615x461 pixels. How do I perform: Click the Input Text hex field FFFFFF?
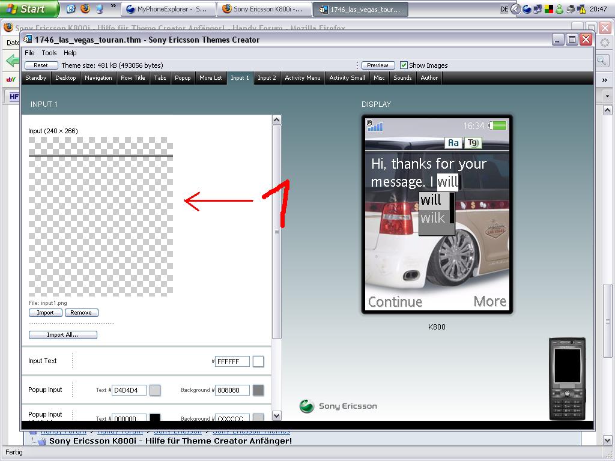(232, 361)
